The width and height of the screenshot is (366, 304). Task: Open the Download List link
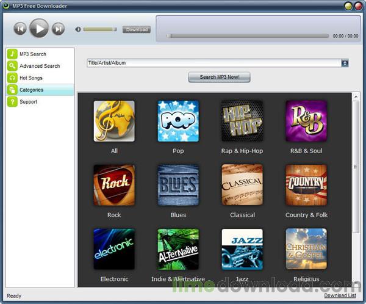(340, 295)
